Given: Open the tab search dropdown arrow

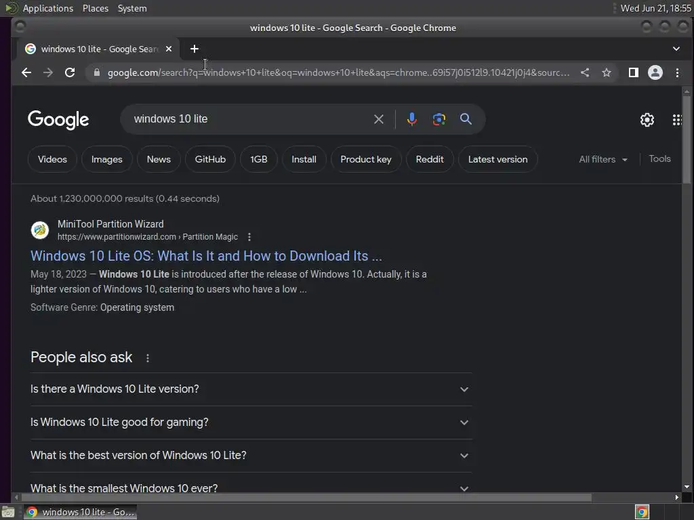Looking at the screenshot, I should click(676, 49).
